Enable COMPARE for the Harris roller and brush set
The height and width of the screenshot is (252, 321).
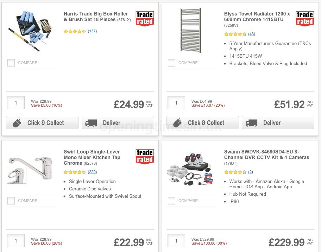point(11,63)
